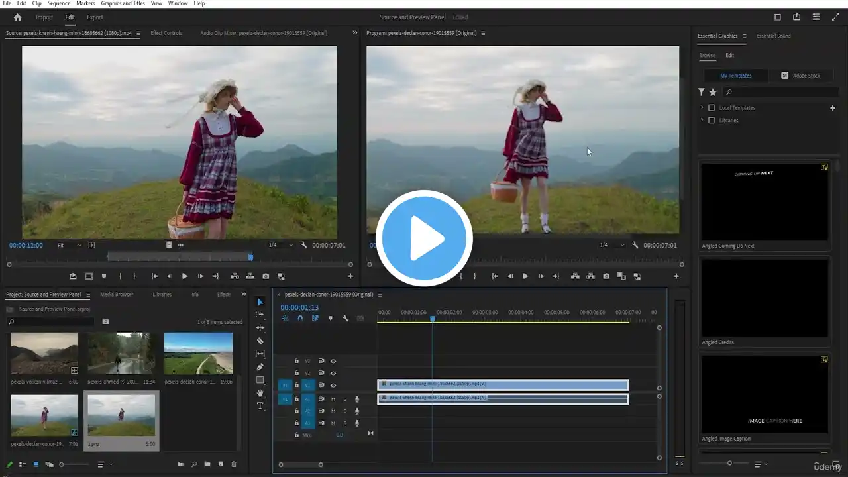
Task: Select the Type tool
Action: pyautogui.click(x=260, y=406)
